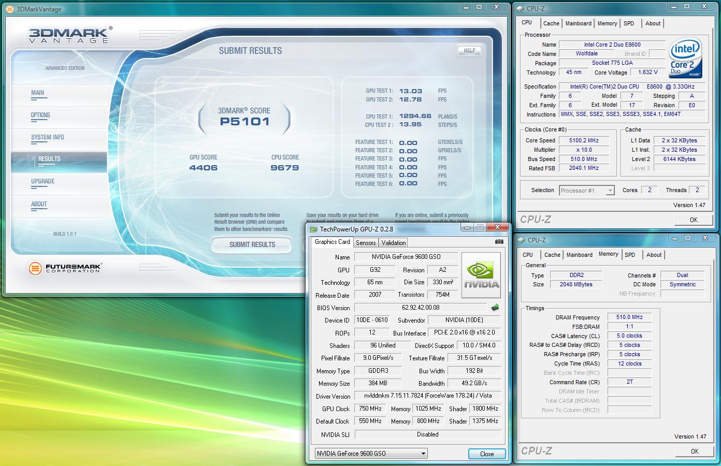Open Cache tab in top CPU-Z window
This screenshot has height=466, width=721.
(551, 23)
